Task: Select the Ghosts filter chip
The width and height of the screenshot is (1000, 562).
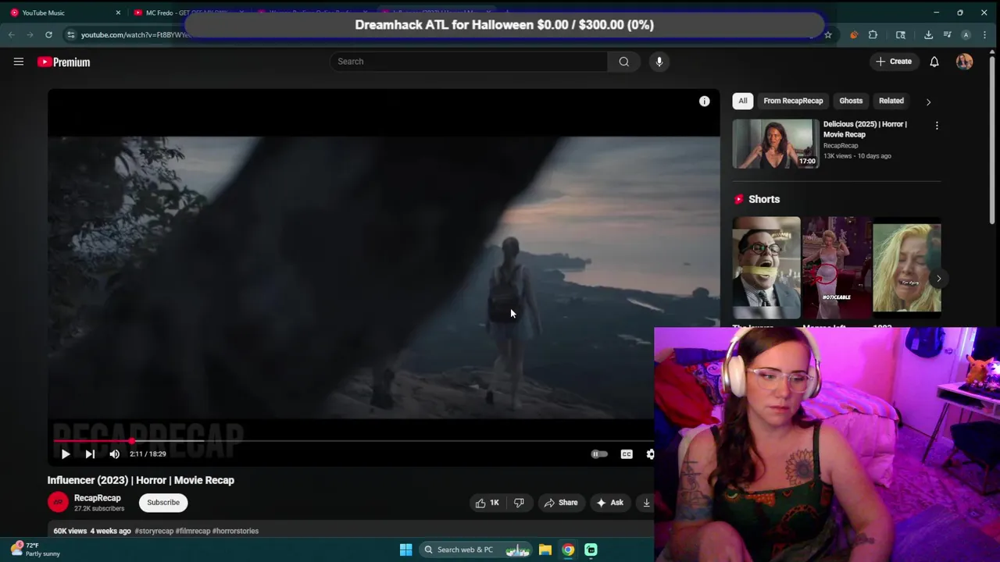Action: pos(851,101)
